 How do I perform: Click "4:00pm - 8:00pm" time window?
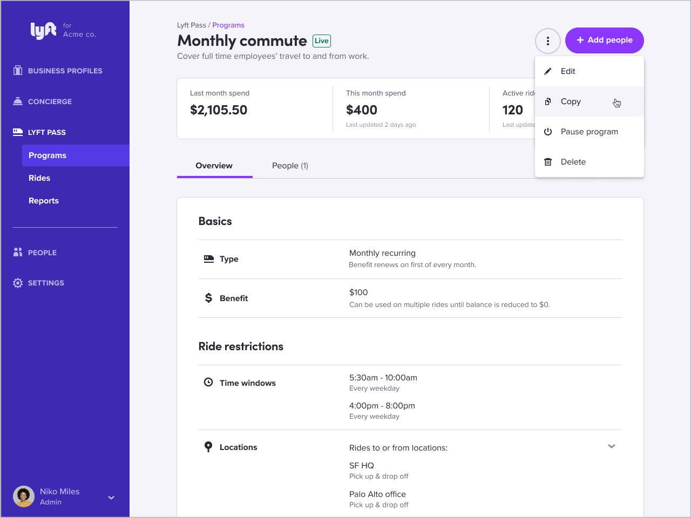pos(382,406)
